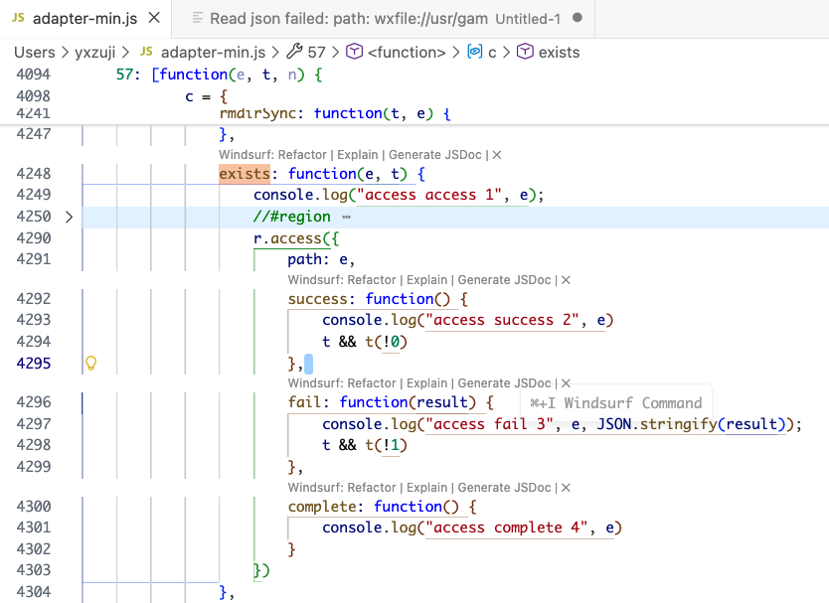Open the Untitled-1 Read json failed tab
The width and height of the screenshot is (829, 603).
coord(384,19)
